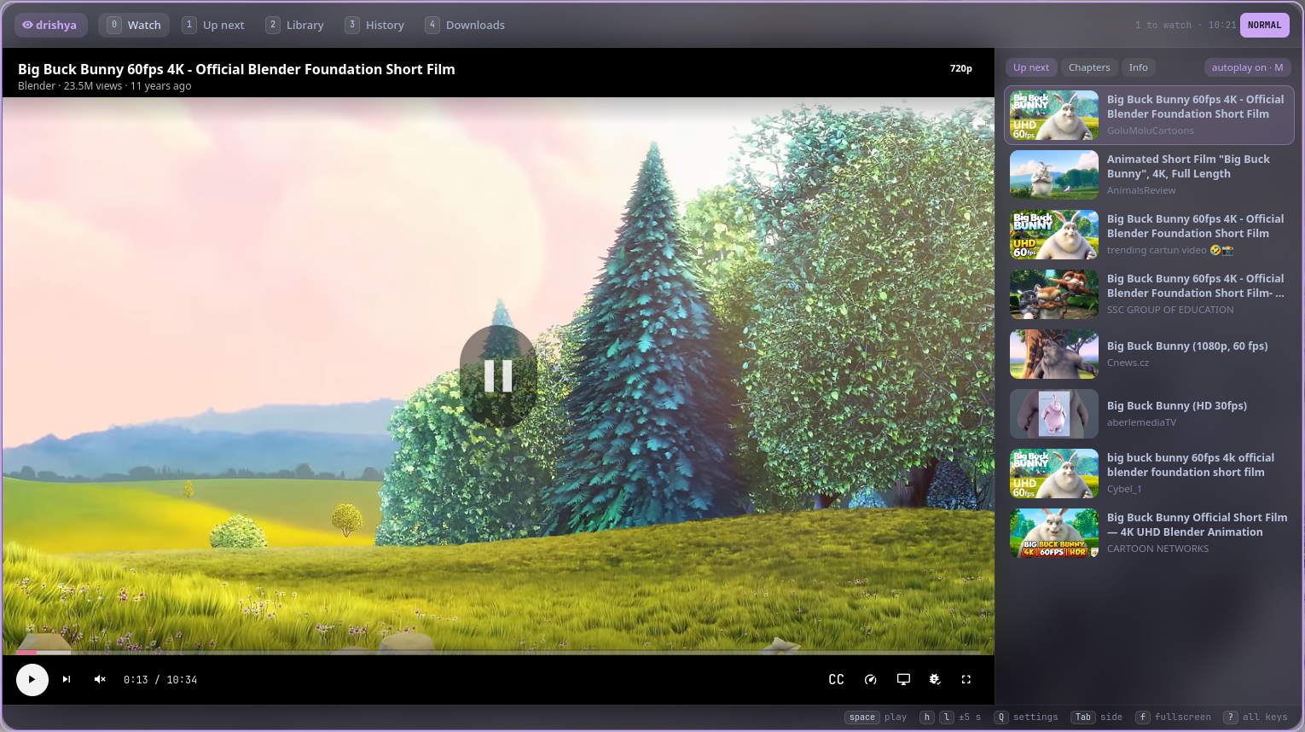Click the NORMAL mode badge
1305x732 pixels.
point(1264,25)
